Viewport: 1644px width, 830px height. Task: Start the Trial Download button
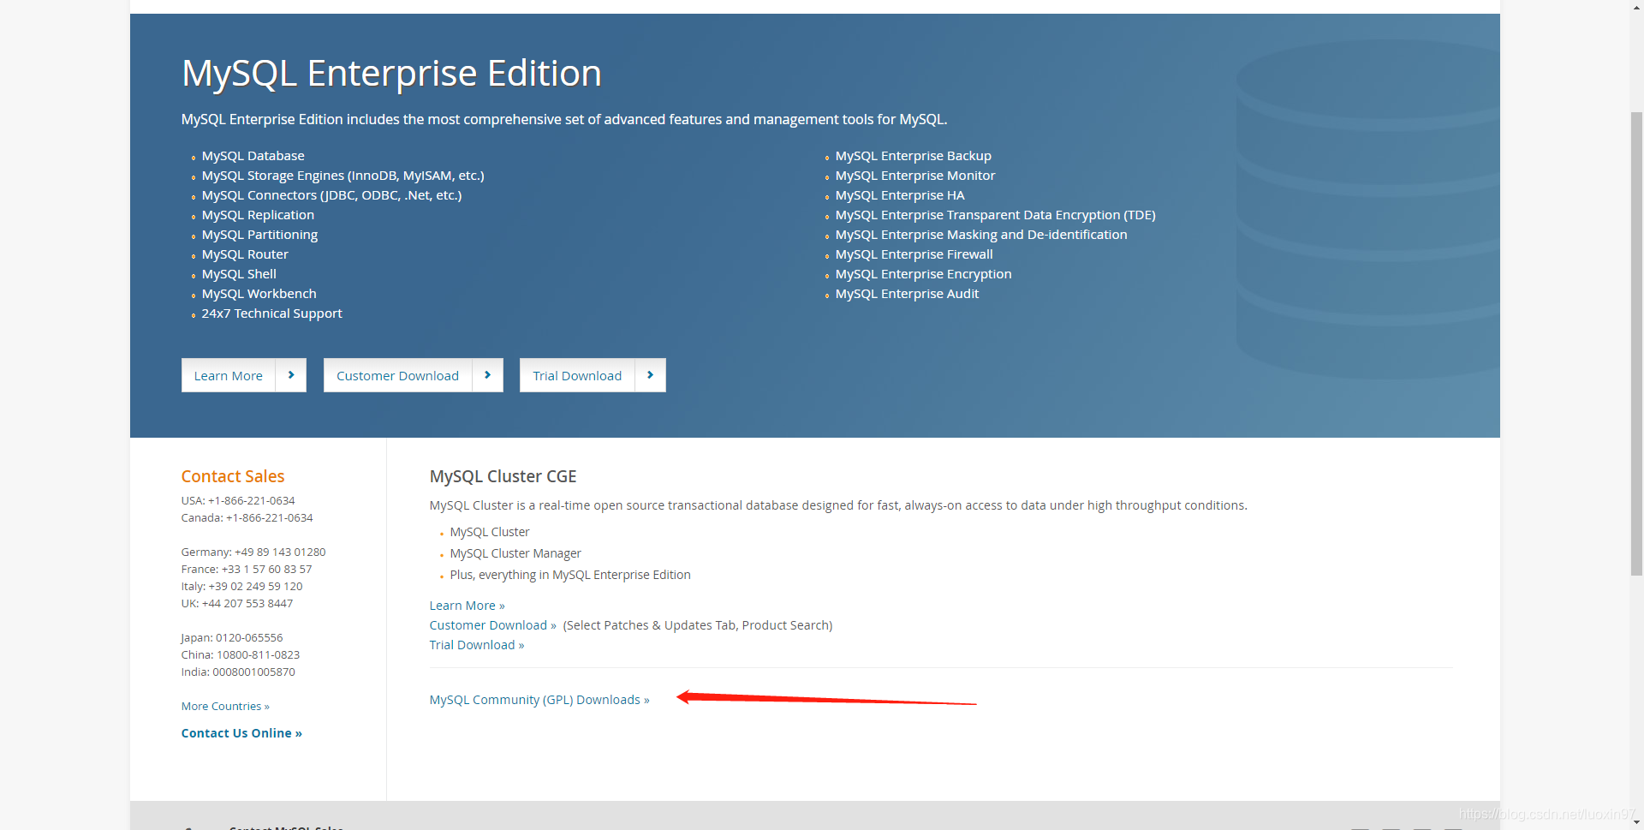(577, 375)
